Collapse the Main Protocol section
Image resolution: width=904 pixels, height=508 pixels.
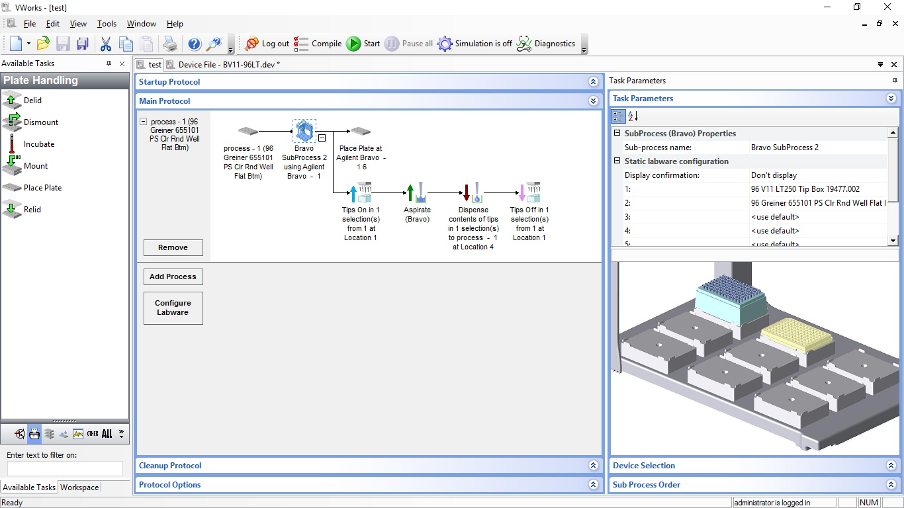(593, 101)
